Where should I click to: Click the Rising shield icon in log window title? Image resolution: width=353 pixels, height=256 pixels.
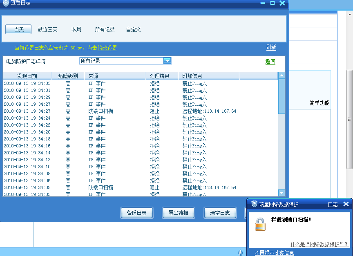pyautogui.click(x=5, y=3)
